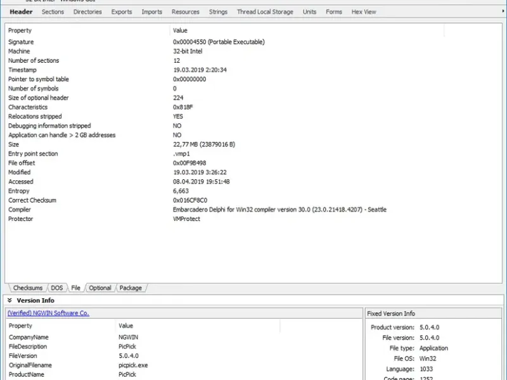Select the File sub-tab
The width and height of the screenshot is (507, 380).
75,288
